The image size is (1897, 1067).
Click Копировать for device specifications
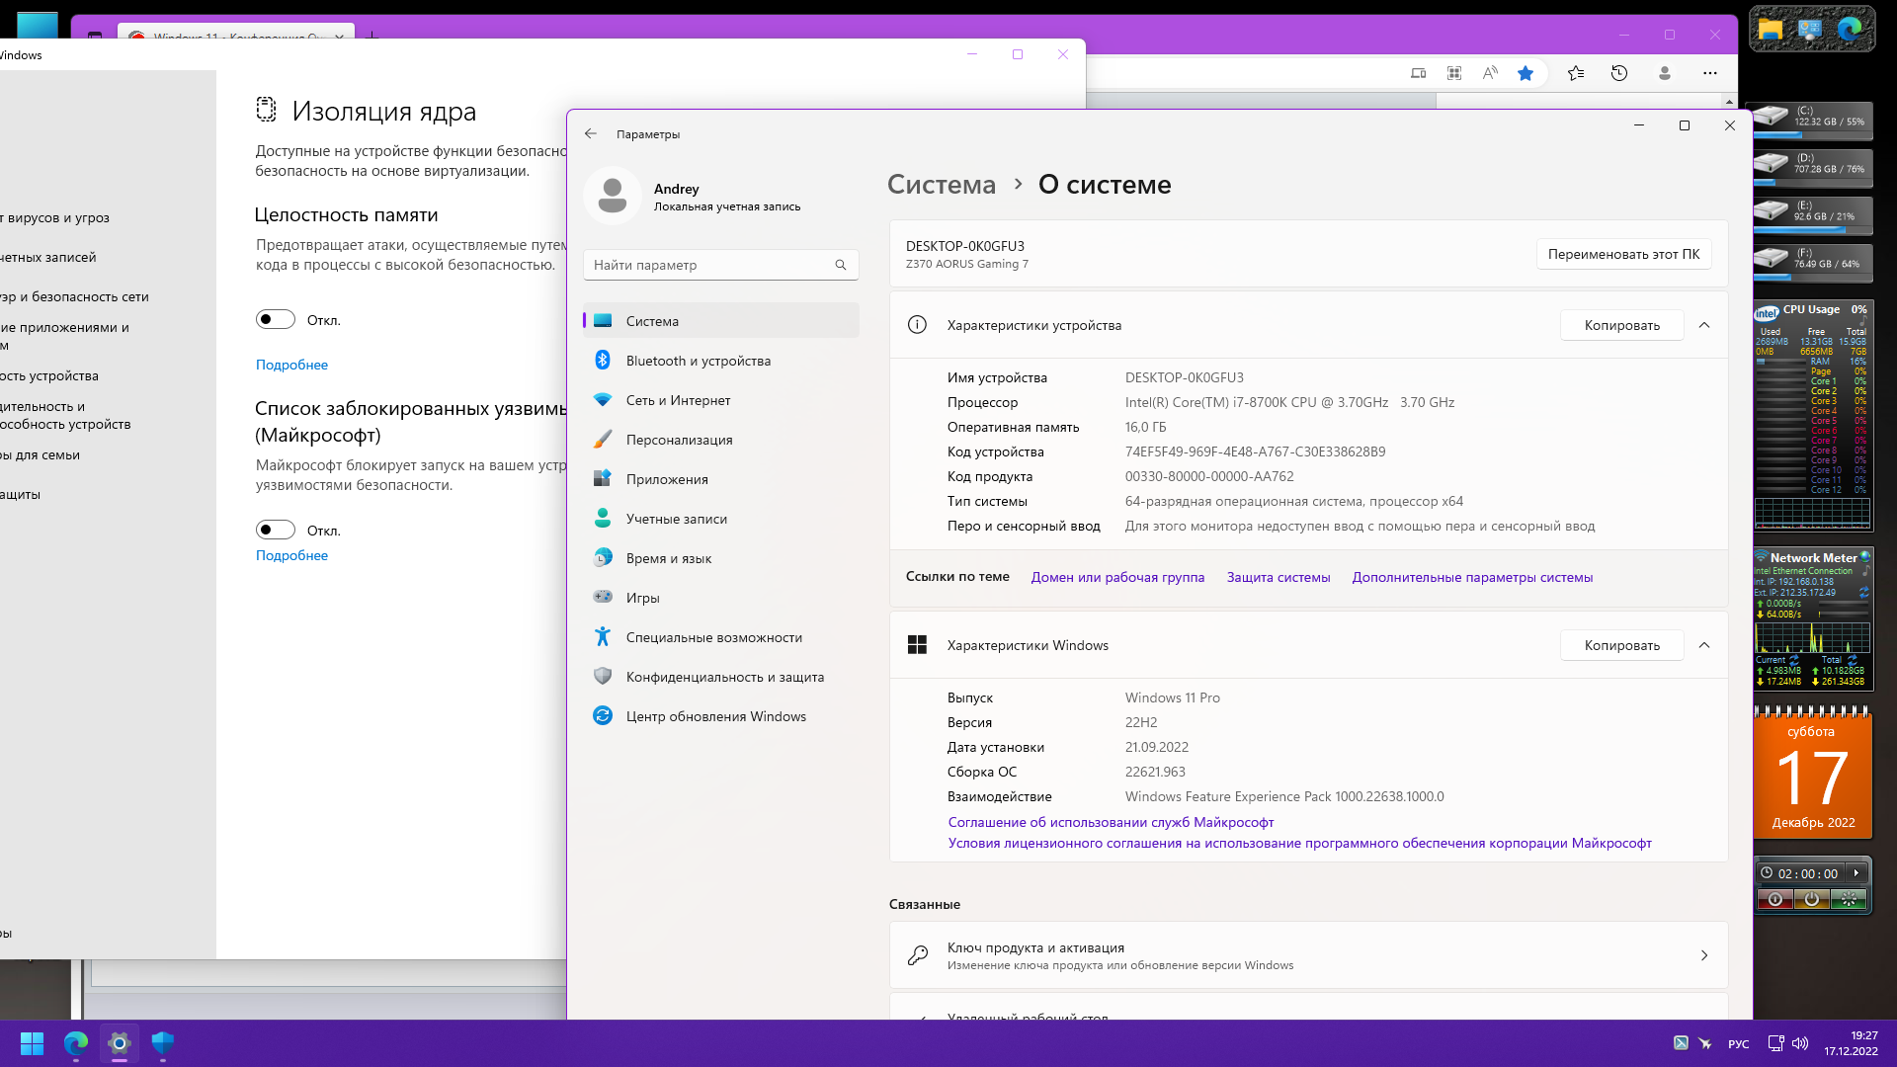click(x=1621, y=325)
